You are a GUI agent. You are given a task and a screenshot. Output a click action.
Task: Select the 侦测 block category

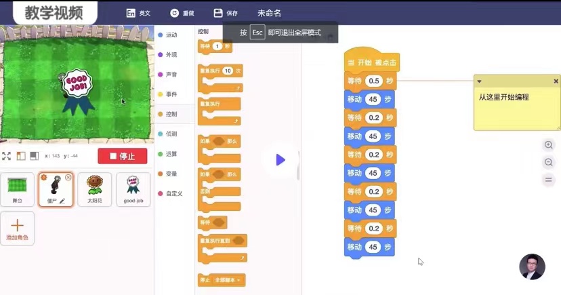point(168,134)
